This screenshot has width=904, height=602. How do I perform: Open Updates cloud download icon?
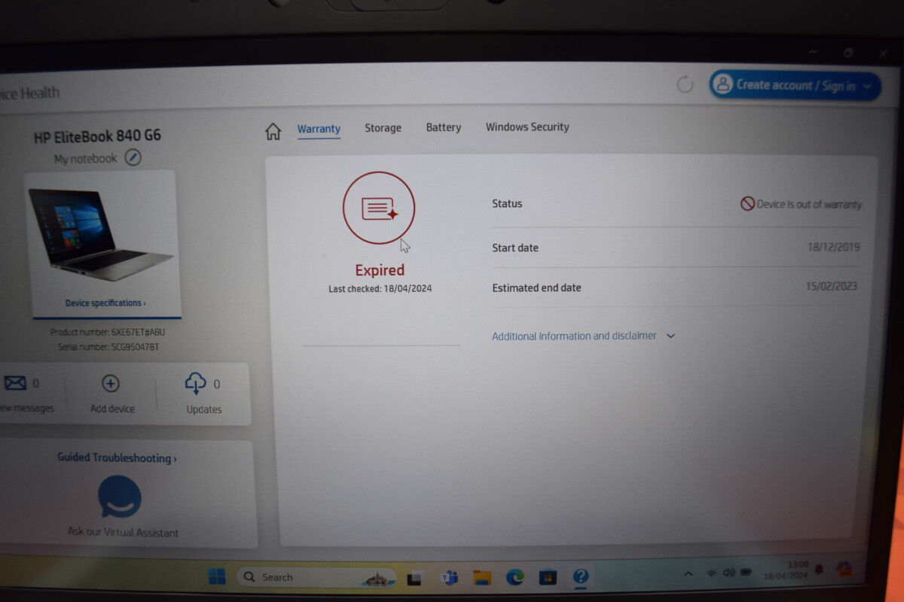coord(195,384)
